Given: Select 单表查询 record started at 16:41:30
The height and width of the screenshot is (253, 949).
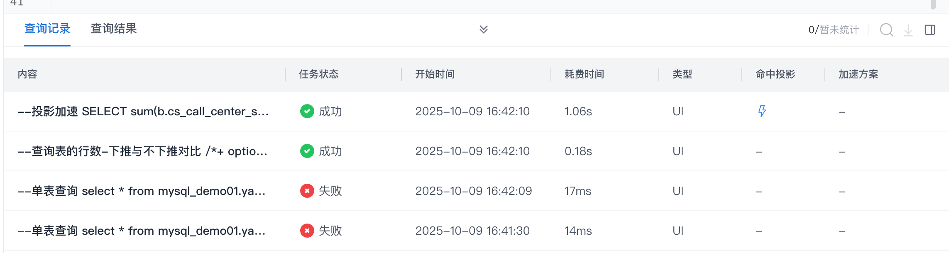Looking at the screenshot, I should coord(142,231).
